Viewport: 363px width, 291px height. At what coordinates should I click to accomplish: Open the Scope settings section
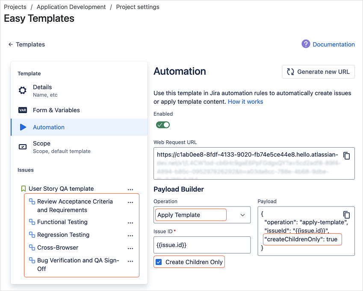point(41,147)
